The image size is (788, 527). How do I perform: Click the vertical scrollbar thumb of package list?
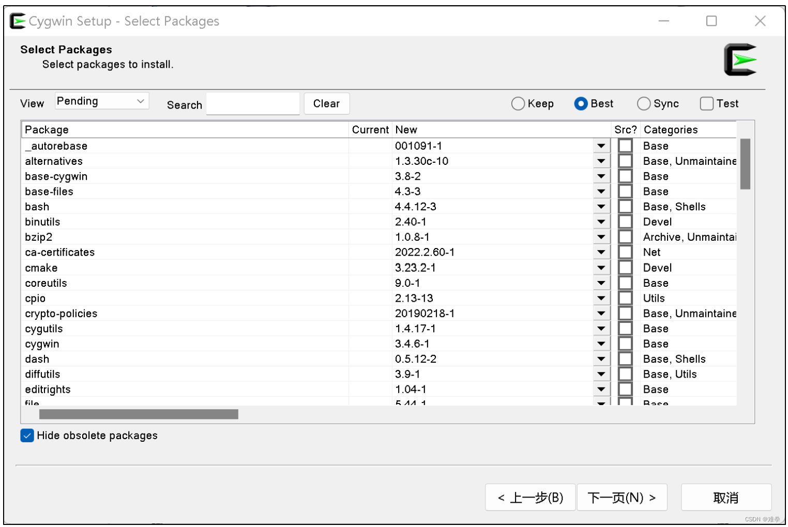pos(745,164)
